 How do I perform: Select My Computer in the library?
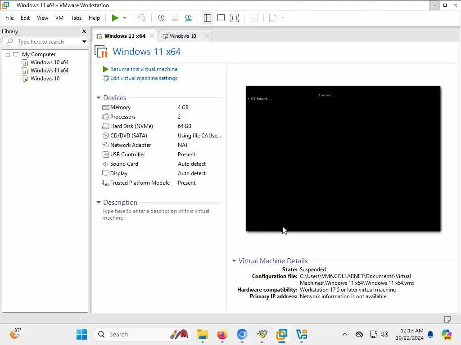tap(39, 54)
